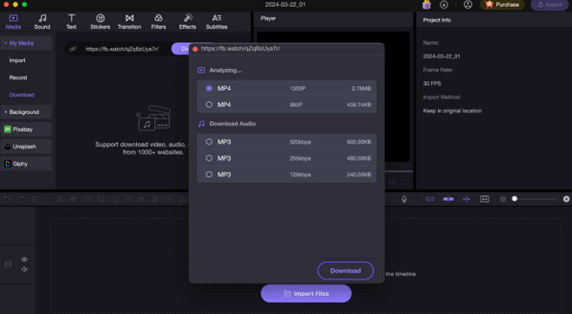
Task: Open the Filters panel icon
Action: [158, 18]
